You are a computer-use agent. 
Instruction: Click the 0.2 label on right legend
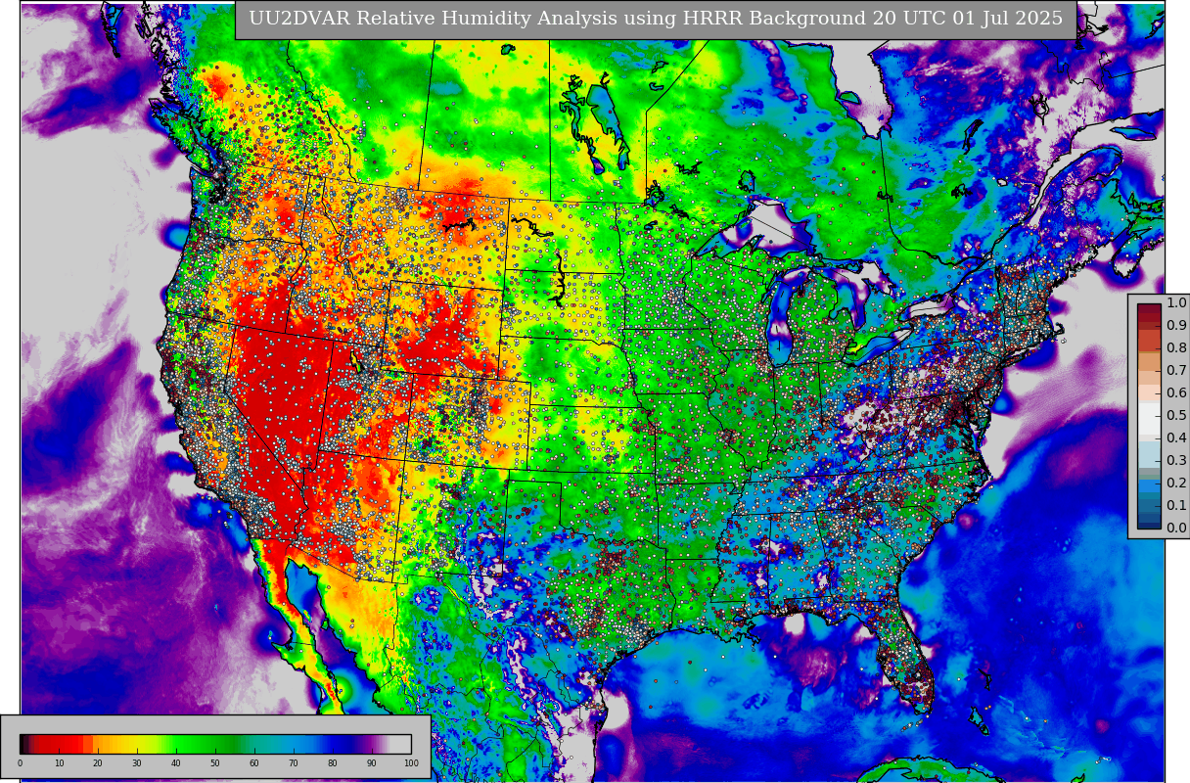[x=1176, y=484]
